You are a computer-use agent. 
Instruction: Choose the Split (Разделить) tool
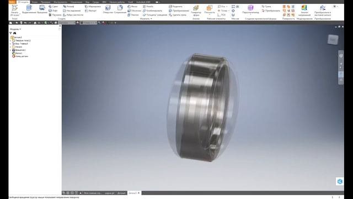(x=175, y=7)
